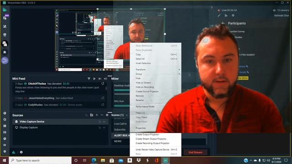This screenshot has width=292, height=164.
Task: Click the Mini Feed play alerts icon
Action: coord(94,79)
